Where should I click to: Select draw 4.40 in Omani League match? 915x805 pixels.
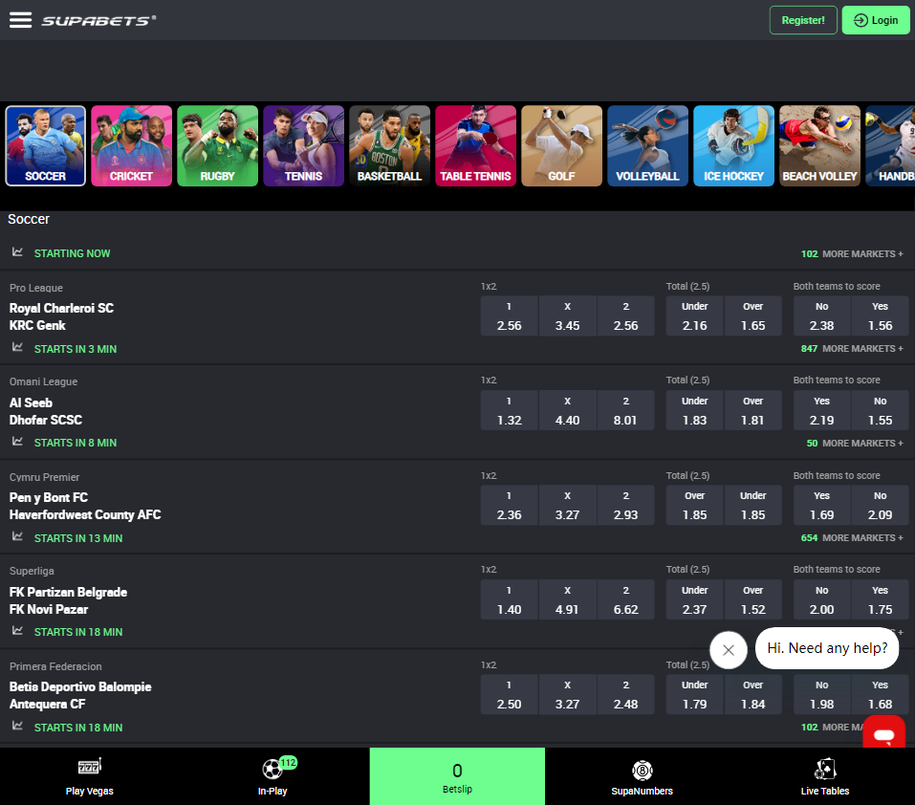tap(567, 411)
